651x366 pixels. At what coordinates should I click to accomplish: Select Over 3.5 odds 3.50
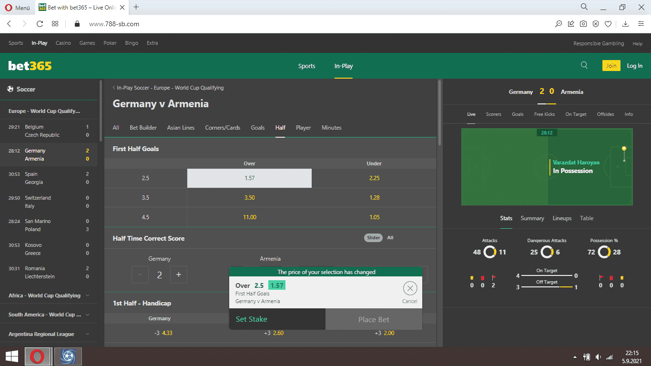(x=250, y=198)
